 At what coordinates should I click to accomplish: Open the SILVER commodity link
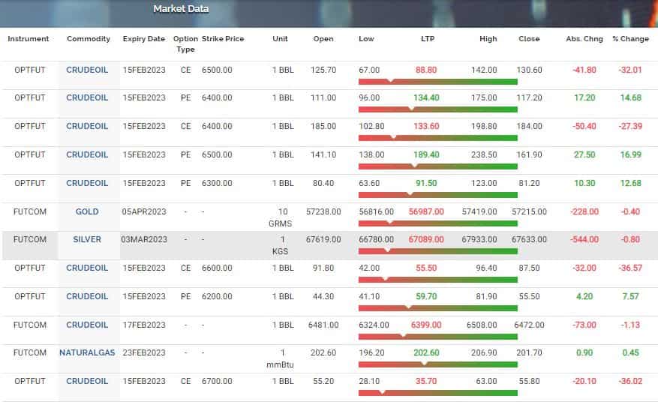tap(87, 239)
